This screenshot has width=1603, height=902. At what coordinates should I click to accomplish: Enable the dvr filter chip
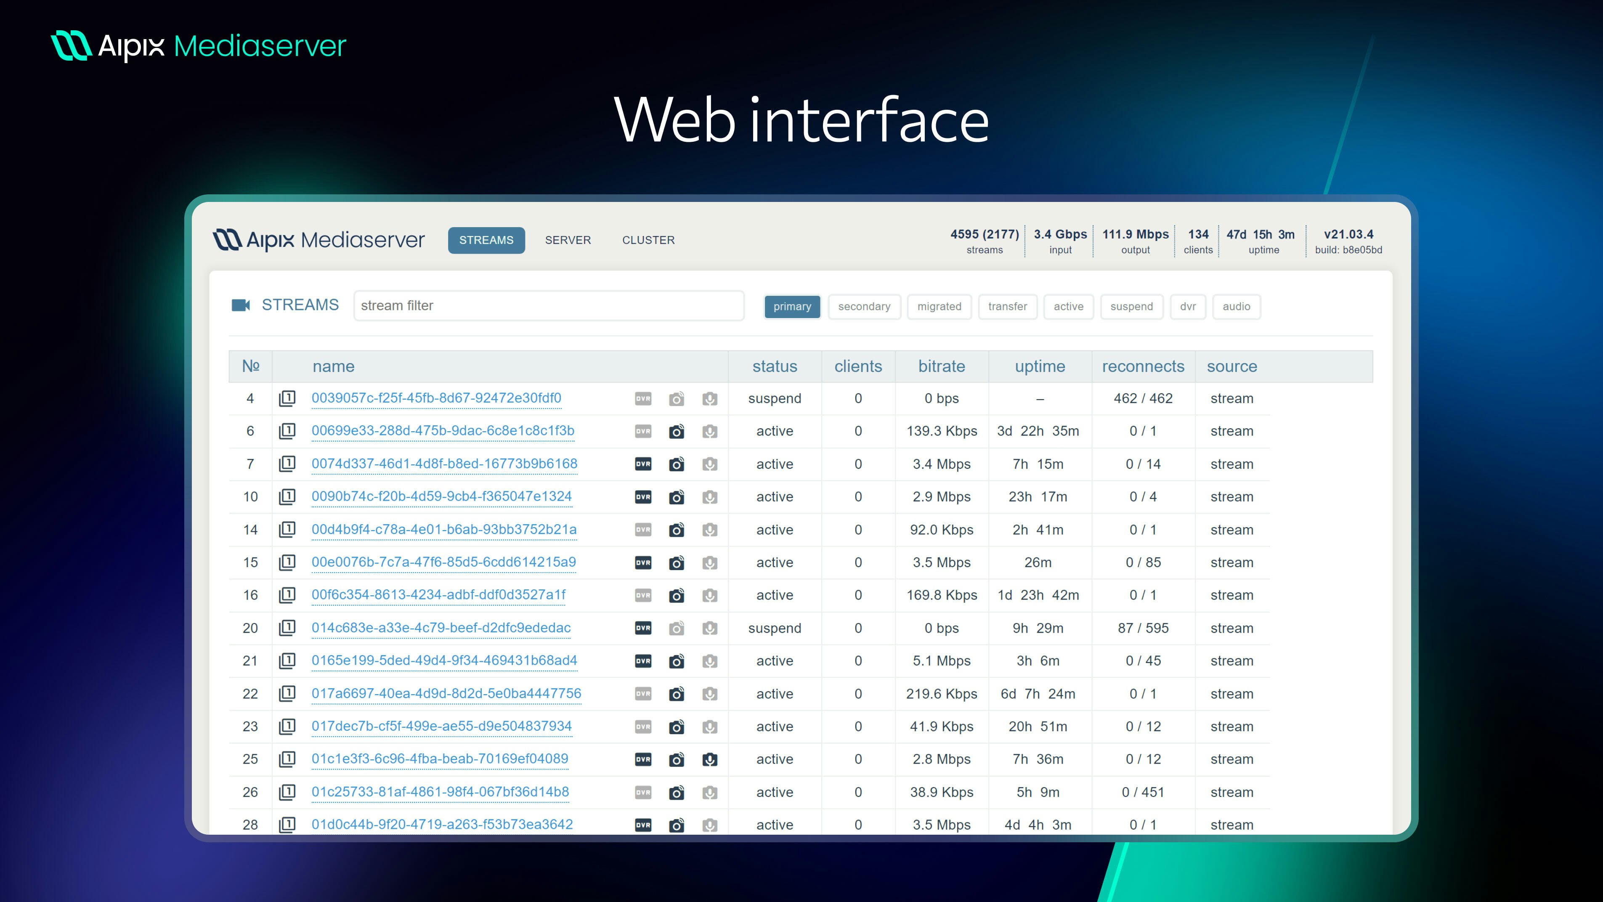(x=1187, y=307)
